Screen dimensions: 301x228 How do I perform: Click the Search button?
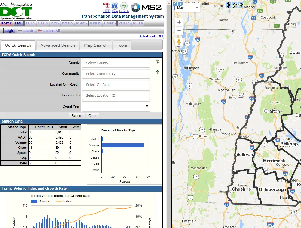coord(77,116)
